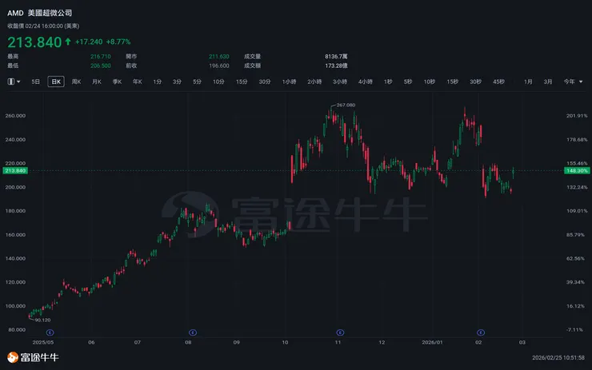The width and height of the screenshot is (592, 370).
Task: Switch to the 周K weekly tab
Action: pos(76,82)
